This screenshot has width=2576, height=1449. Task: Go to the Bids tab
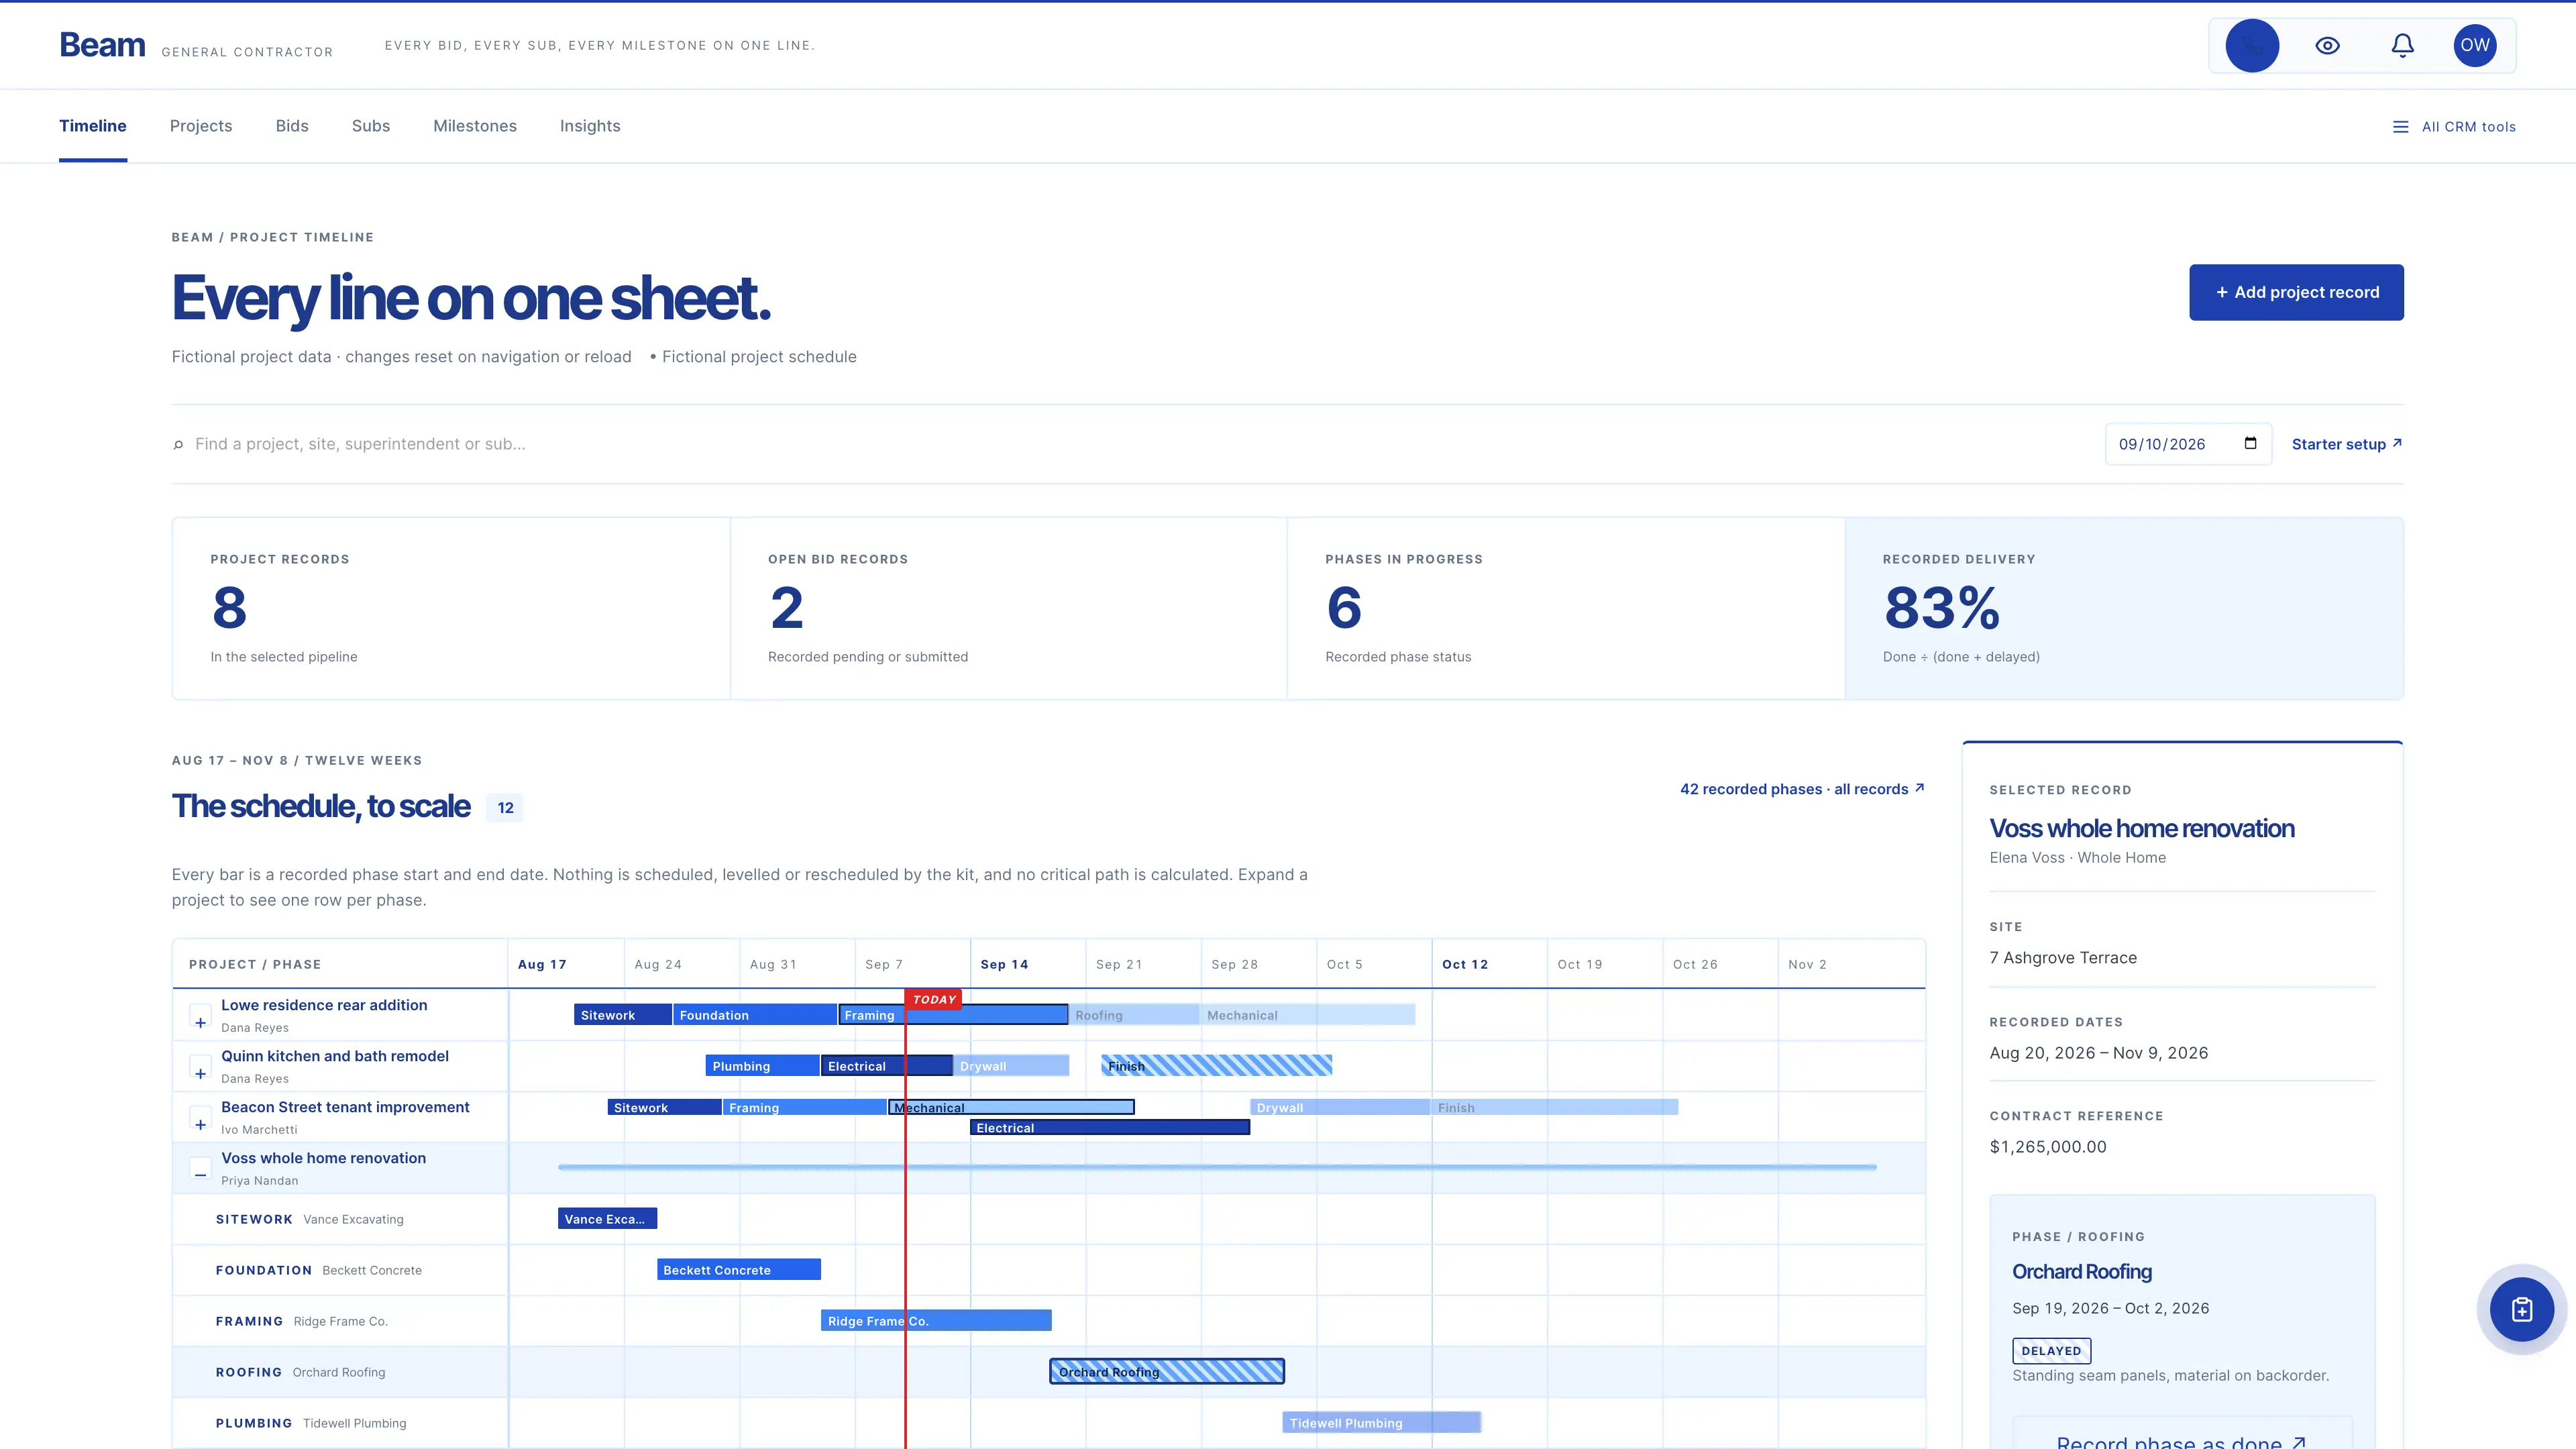pyautogui.click(x=292, y=126)
